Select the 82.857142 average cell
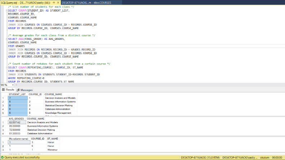 (17, 122)
